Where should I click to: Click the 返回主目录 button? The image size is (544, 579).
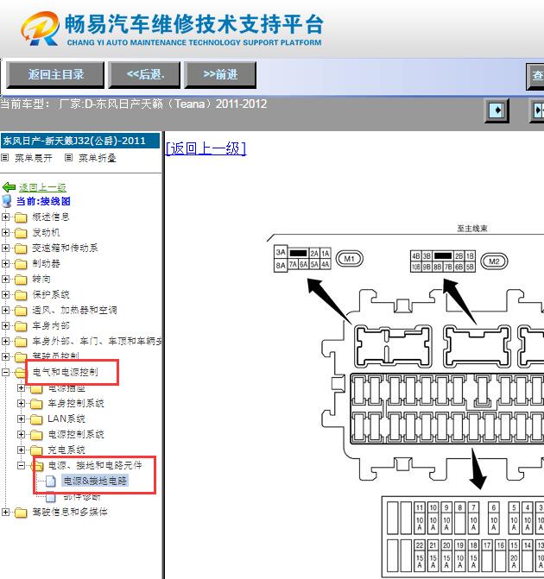pos(55,74)
